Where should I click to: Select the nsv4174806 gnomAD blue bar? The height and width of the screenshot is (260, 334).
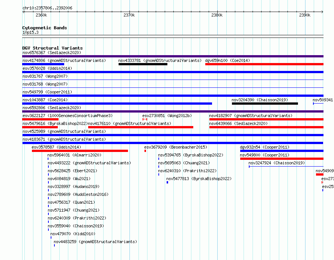[43, 64]
